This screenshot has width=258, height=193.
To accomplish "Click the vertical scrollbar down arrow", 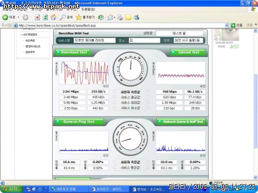I will pyautogui.click(x=255, y=177).
